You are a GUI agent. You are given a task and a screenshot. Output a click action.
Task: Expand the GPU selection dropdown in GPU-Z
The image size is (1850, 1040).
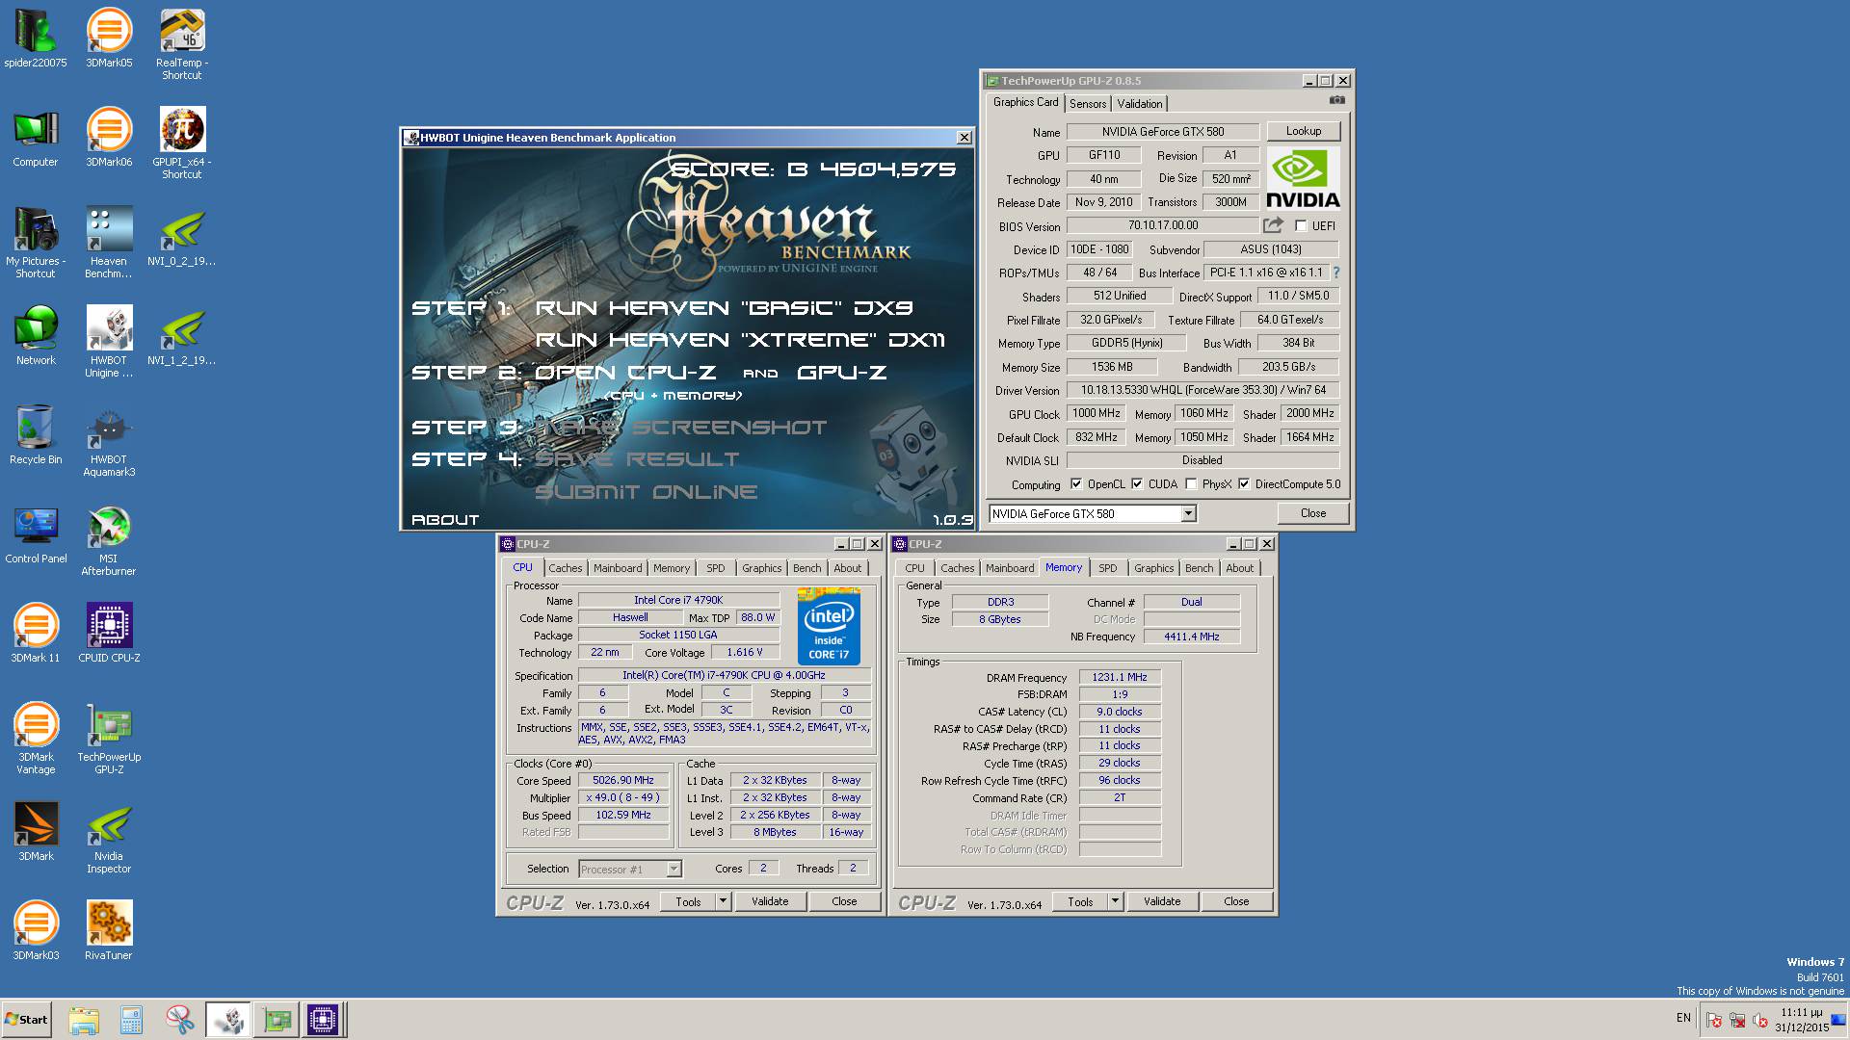pyautogui.click(x=1188, y=513)
